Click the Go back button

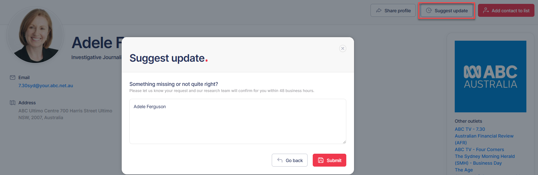(289, 160)
